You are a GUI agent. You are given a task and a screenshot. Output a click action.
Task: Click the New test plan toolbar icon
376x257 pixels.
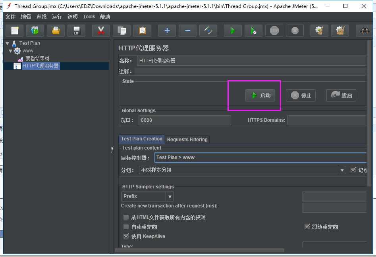tap(15, 31)
